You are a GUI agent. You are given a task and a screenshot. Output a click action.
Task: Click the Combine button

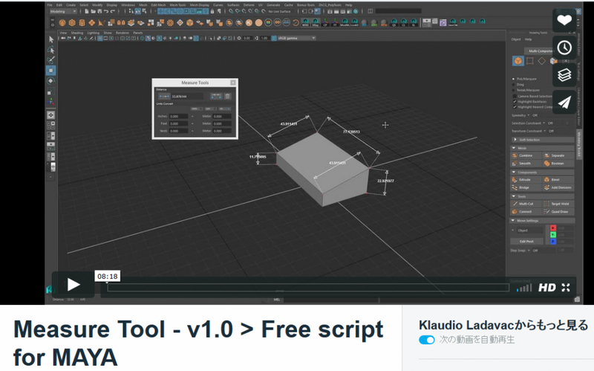tap(526, 155)
